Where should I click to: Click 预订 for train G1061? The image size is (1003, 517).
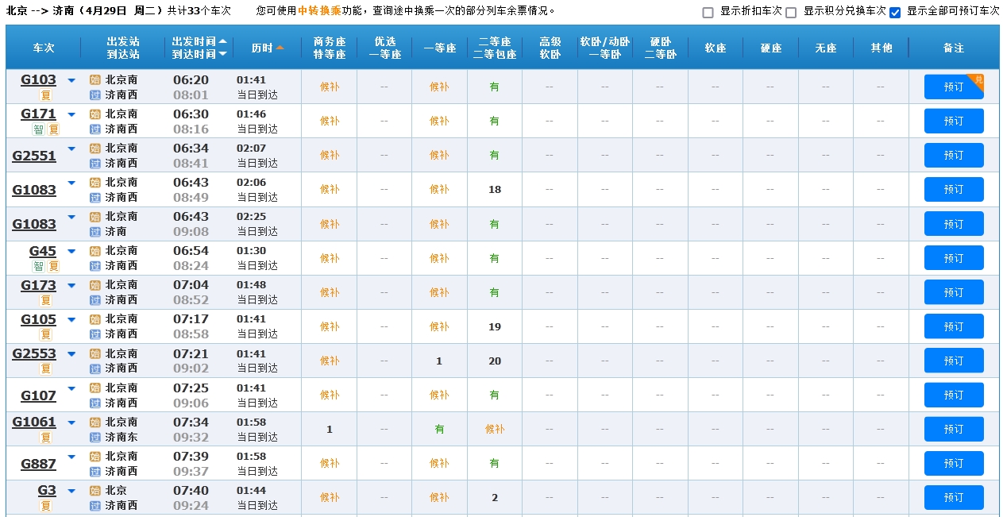pyautogui.click(x=954, y=429)
